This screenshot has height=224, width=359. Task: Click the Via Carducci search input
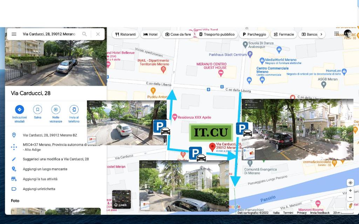coord(49,34)
